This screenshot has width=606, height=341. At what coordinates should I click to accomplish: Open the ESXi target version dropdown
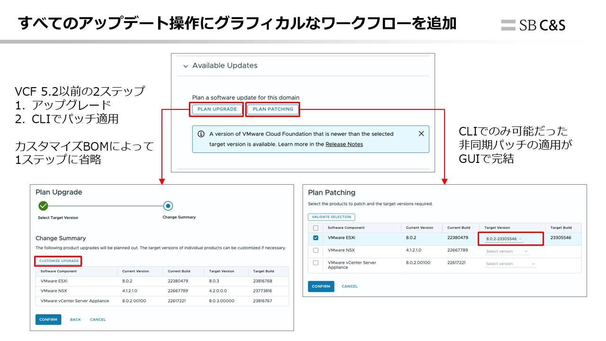pos(504,239)
